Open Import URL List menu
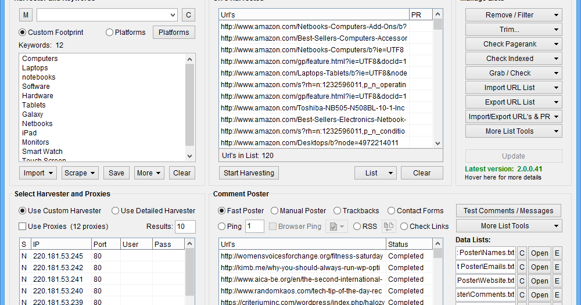The image size is (581, 305). click(514, 88)
